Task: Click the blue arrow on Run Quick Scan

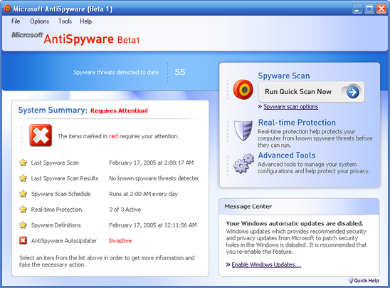Action: (x=353, y=92)
